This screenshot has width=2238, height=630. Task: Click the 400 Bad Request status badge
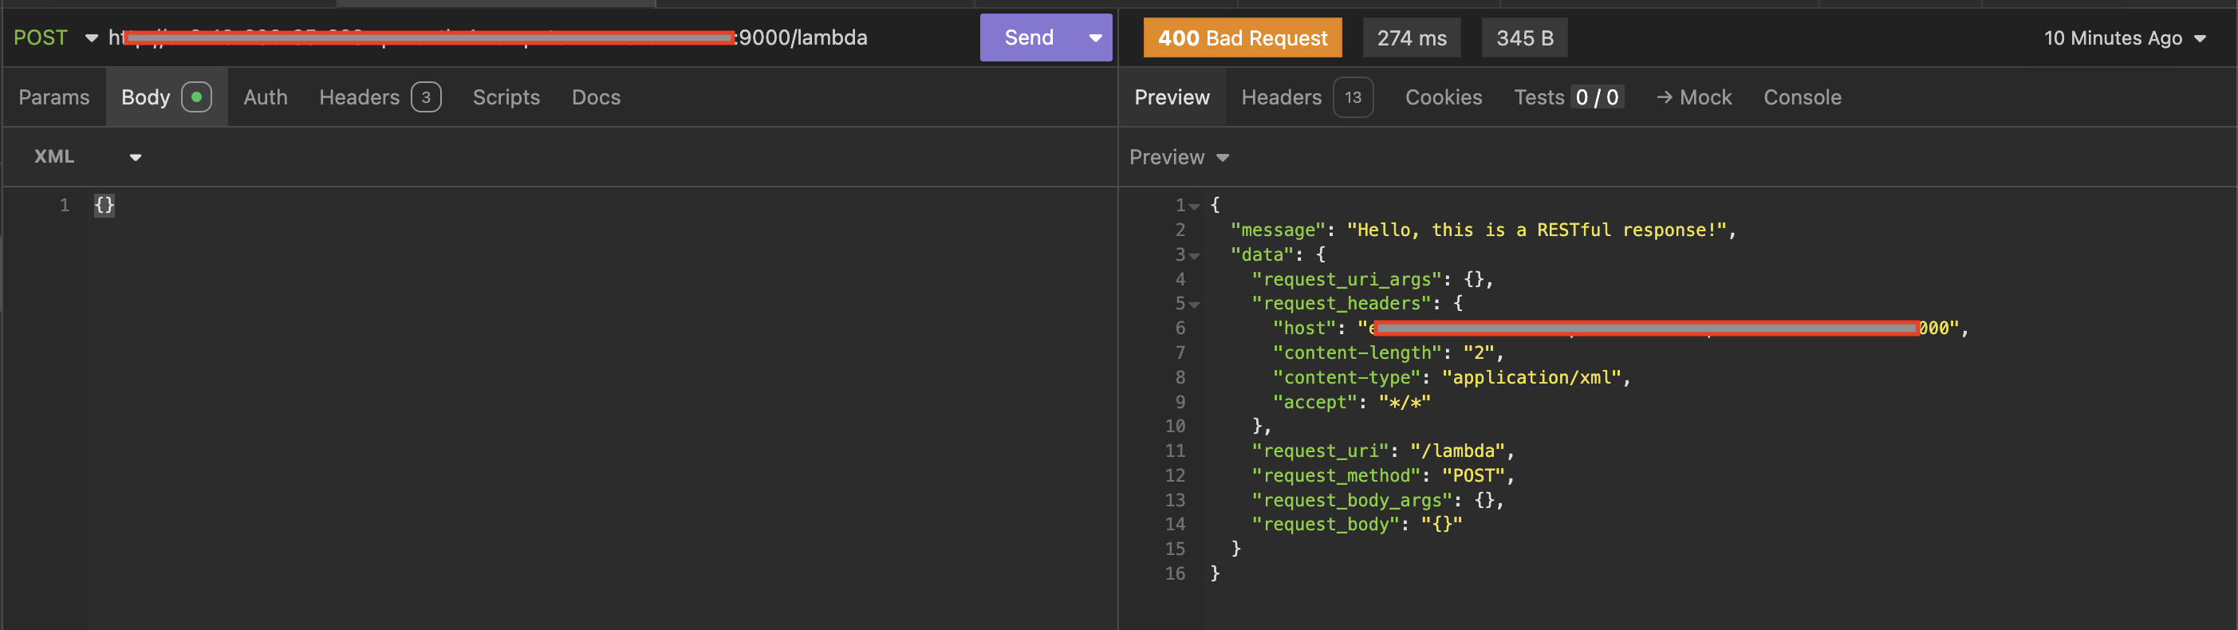coord(1243,37)
